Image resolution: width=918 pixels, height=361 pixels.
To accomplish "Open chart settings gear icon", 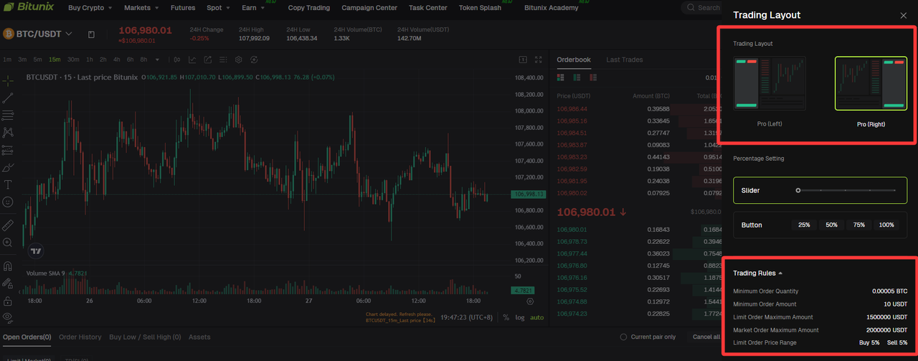I will click(x=239, y=60).
